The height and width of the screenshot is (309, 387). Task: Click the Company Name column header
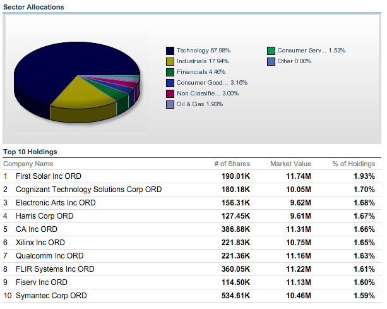coord(28,164)
